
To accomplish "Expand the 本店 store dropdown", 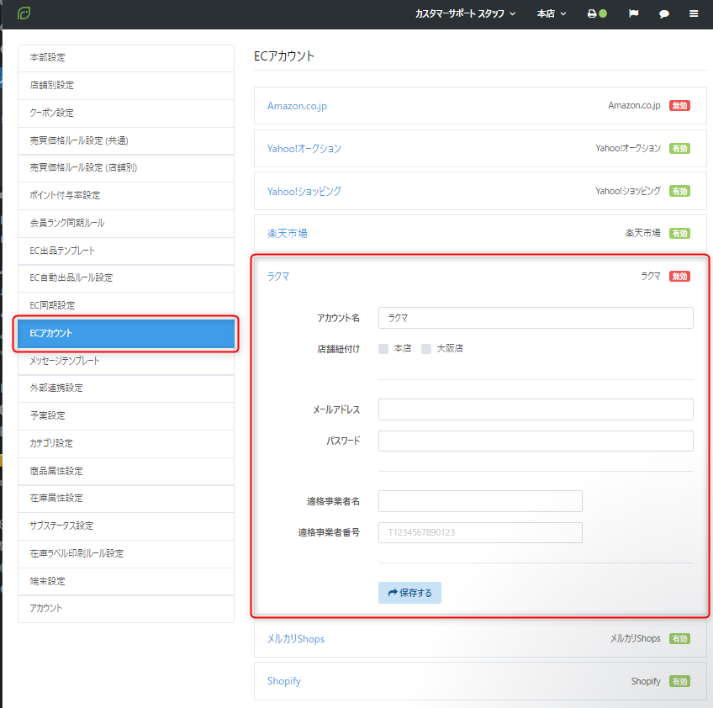I will pos(551,13).
